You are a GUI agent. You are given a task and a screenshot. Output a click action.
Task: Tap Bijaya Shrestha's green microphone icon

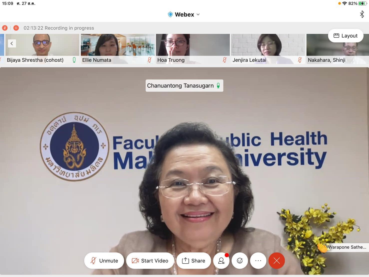(x=74, y=60)
